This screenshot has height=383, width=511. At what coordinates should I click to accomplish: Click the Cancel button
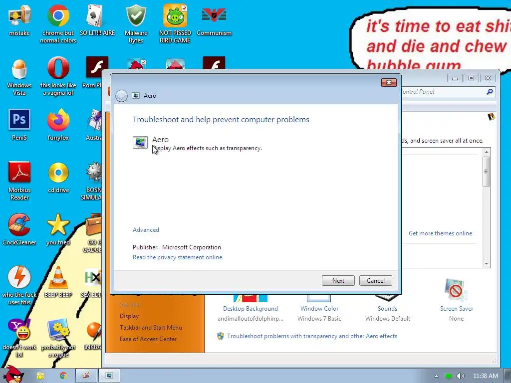(375, 280)
